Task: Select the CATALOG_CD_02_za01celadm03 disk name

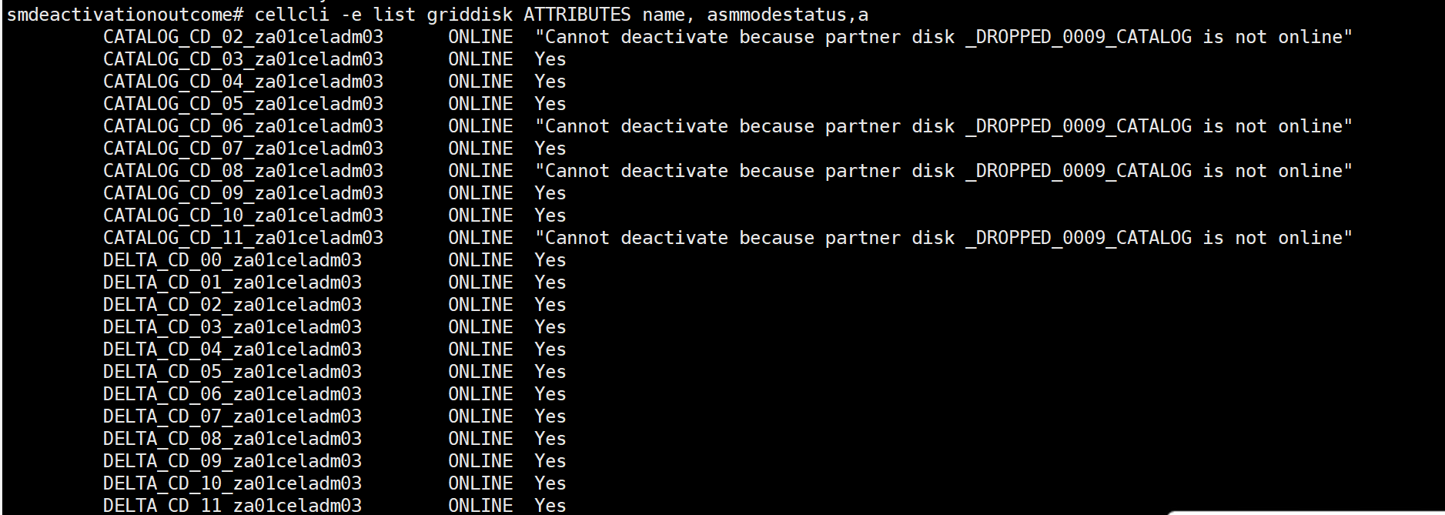Action: (x=243, y=37)
